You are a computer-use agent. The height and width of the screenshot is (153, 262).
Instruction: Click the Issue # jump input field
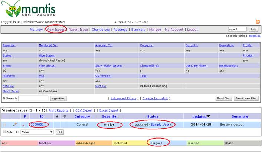coord(237,30)
